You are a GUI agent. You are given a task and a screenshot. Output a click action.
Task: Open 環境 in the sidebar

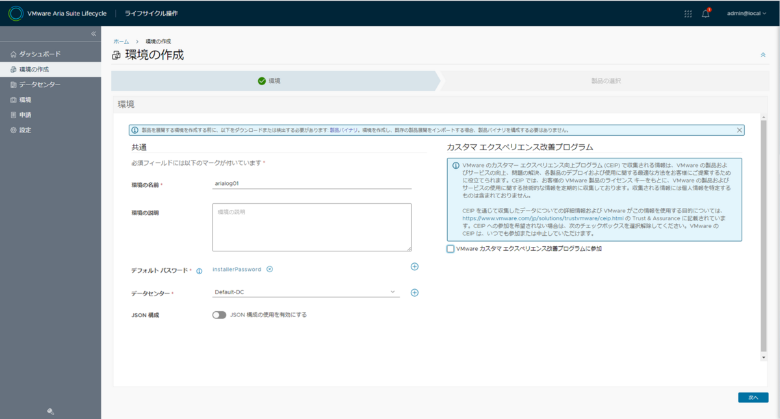pos(50,100)
